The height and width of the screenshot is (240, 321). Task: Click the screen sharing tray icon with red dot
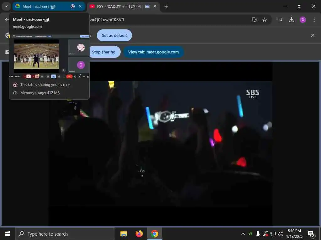point(265,234)
